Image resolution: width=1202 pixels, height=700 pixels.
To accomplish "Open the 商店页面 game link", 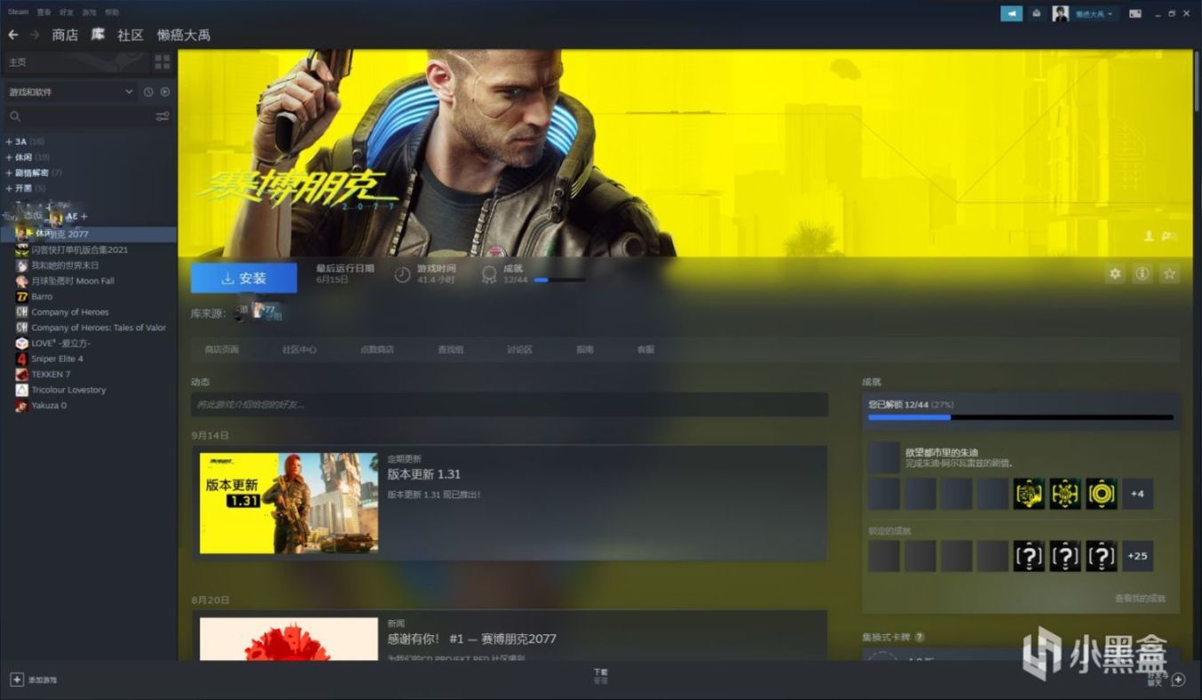I will point(222,349).
